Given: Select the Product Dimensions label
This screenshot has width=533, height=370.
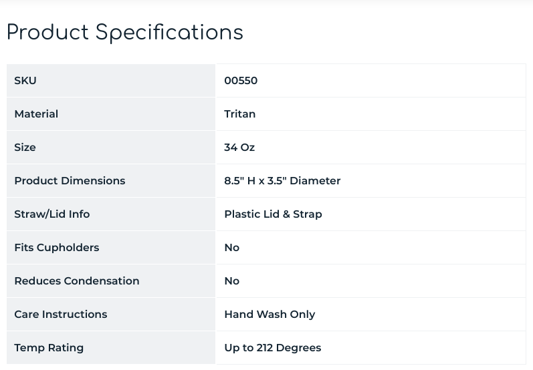Looking at the screenshot, I should tap(70, 181).
